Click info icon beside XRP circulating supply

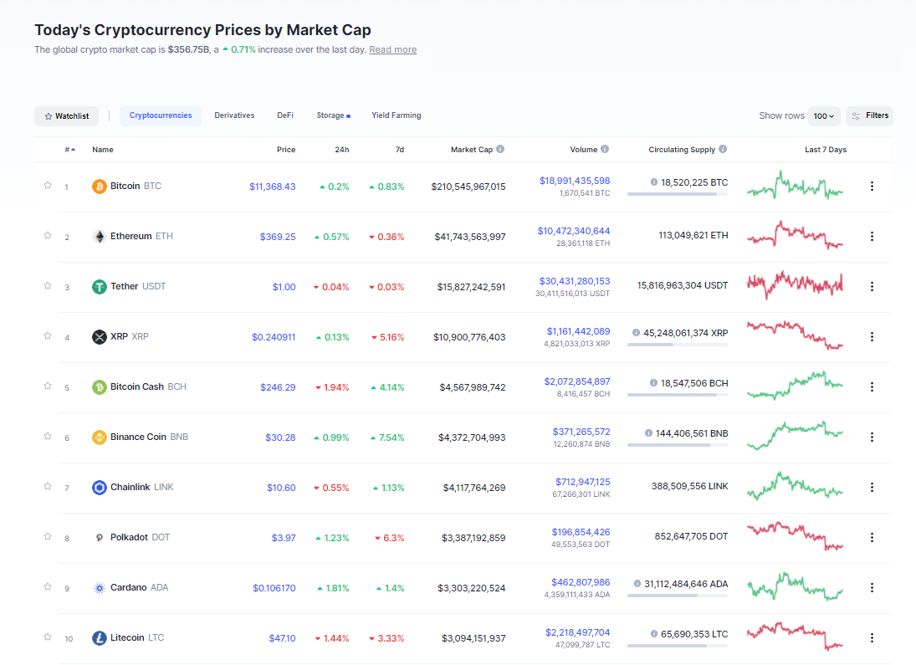click(636, 333)
